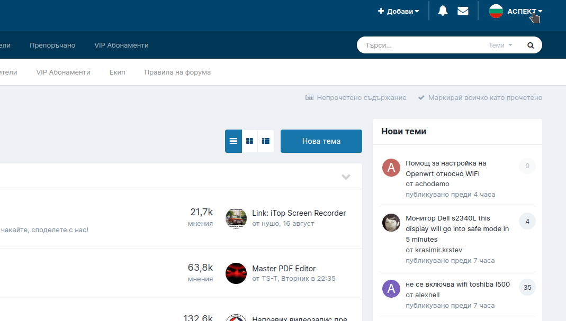Click the Bulgarian flag avatar
This screenshot has width=566, height=321.
click(496, 11)
